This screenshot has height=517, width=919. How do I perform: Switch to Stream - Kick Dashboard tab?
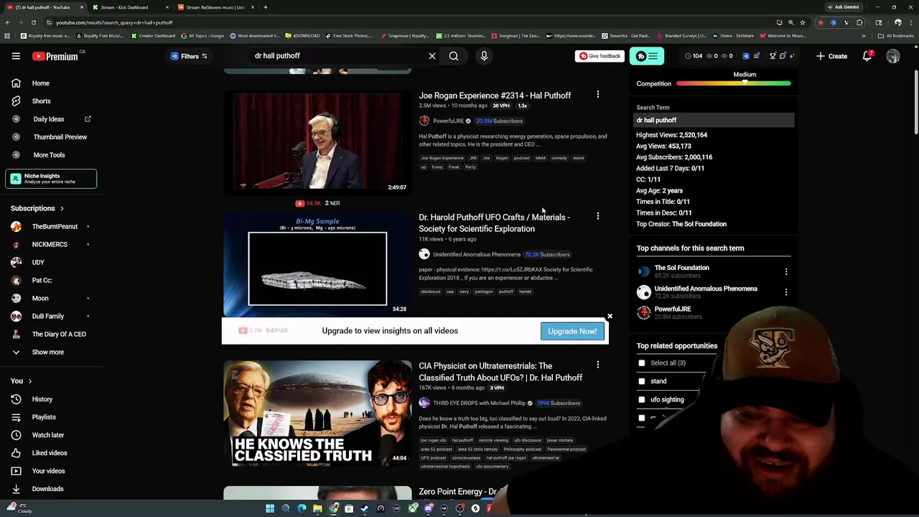coord(129,7)
